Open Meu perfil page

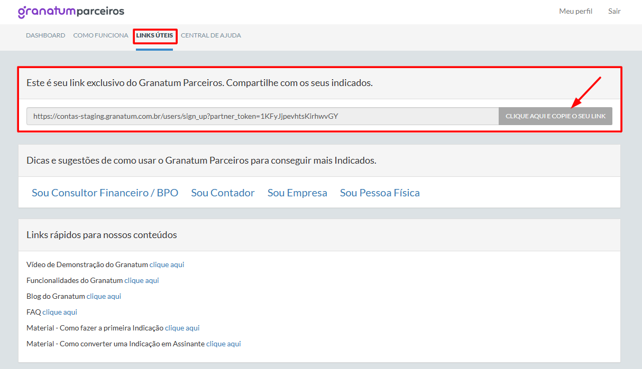pos(575,11)
